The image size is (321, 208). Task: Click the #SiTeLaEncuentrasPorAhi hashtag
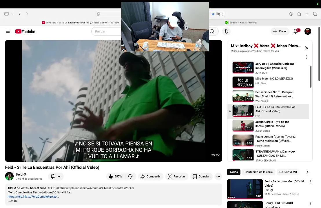point(116,188)
